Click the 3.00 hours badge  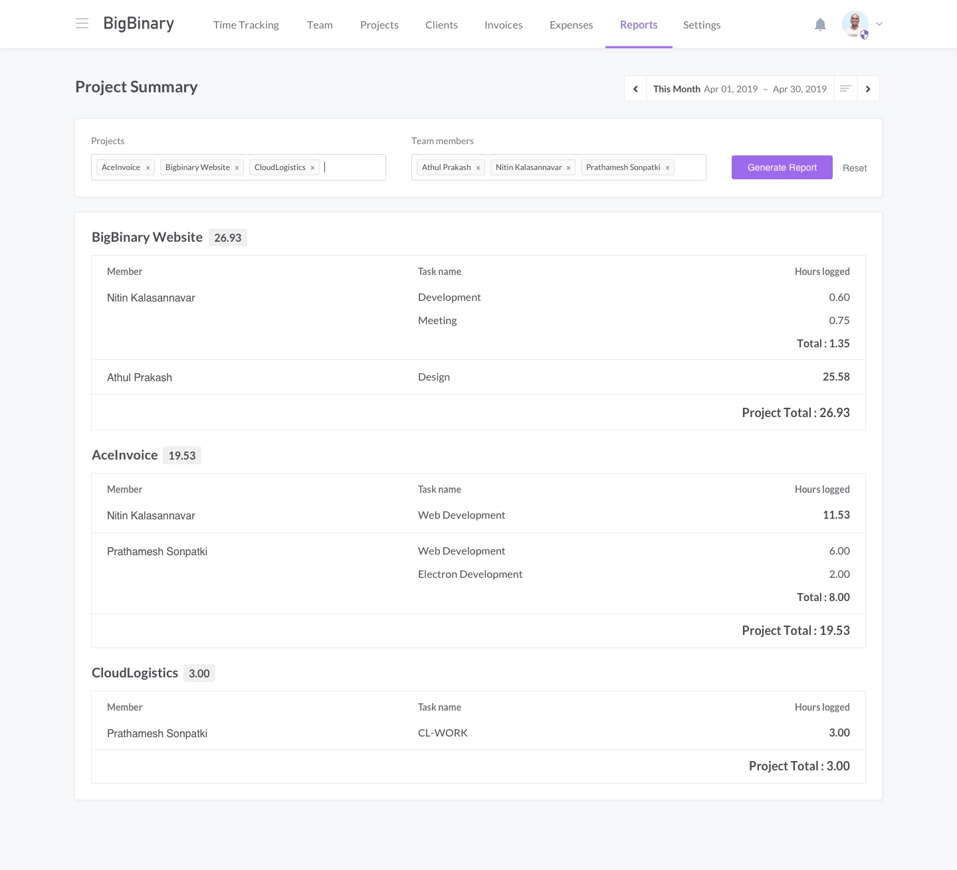pos(199,673)
